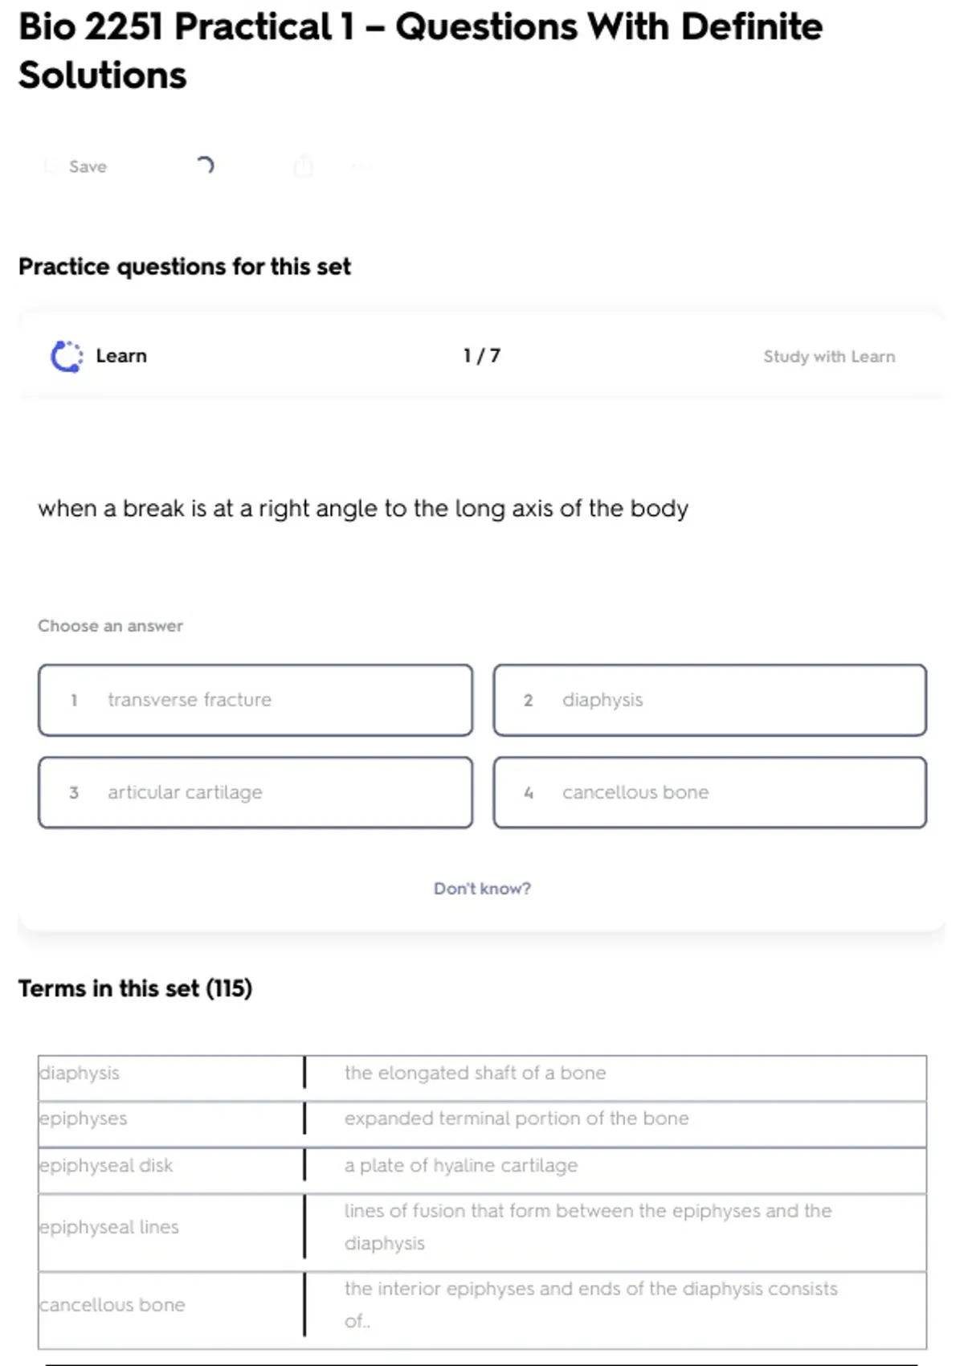Click the Learn label
964x1366 pixels.
[x=121, y=356]
